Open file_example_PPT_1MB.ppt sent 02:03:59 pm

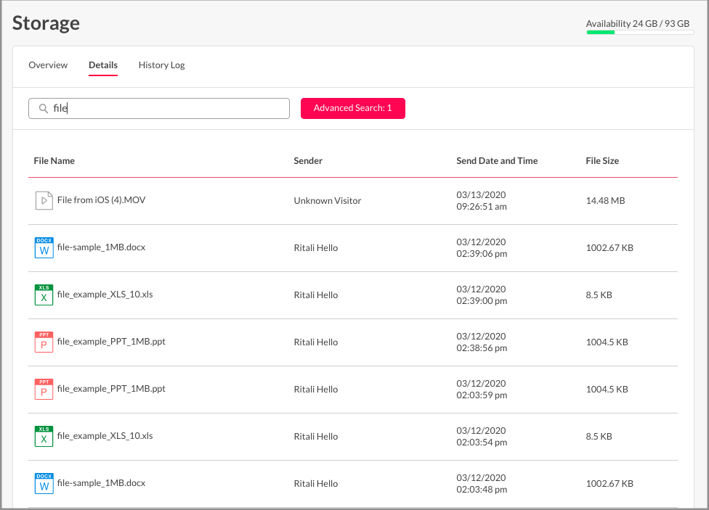click(111, 389)
